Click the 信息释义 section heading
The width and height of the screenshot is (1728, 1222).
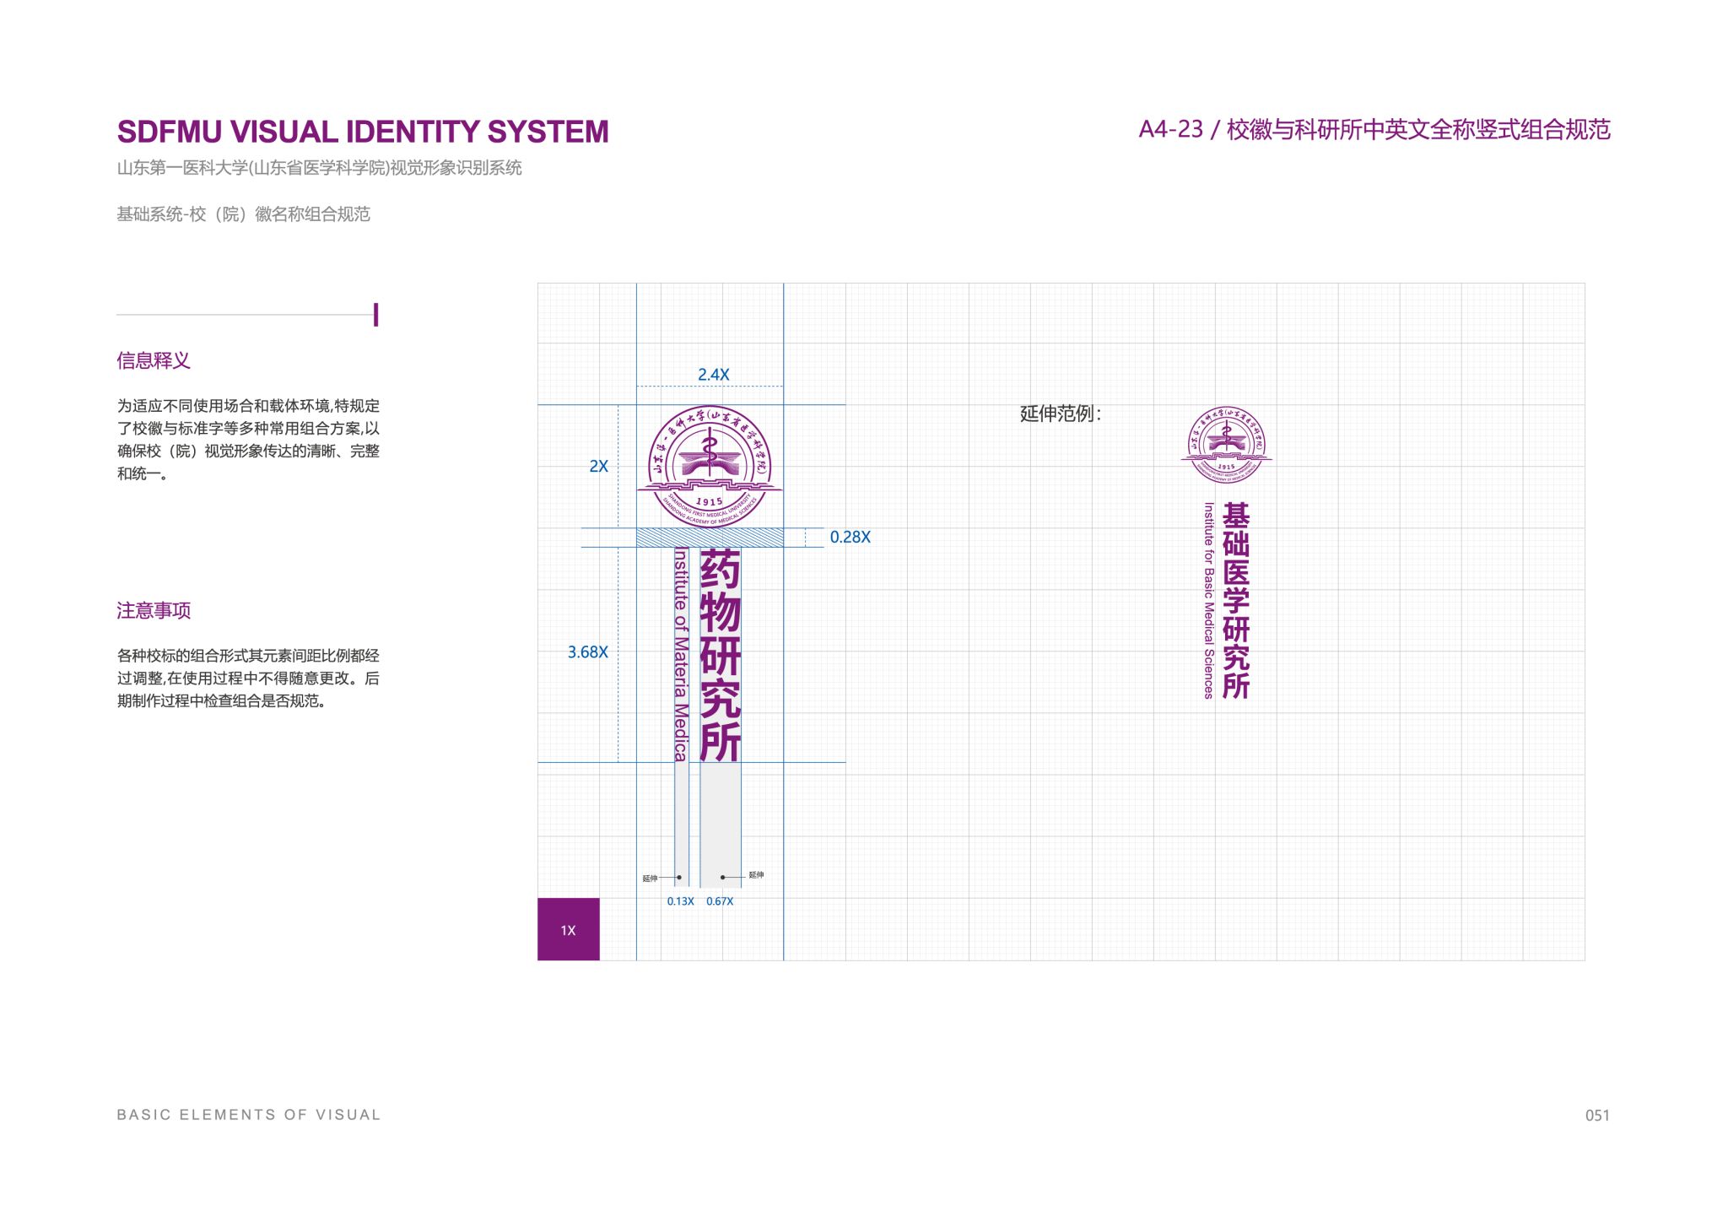[154, 361]
